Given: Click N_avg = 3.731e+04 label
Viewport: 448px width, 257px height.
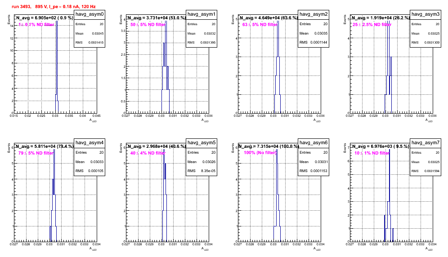Looking at the screenshot, I should point(156,18).
